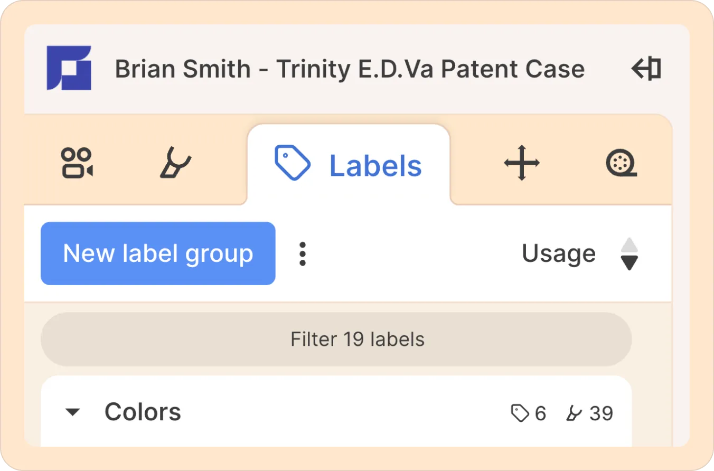Viewport: 714px width, 471px height.
Task: Select the Labels tab text
Action: coord(375,166)
